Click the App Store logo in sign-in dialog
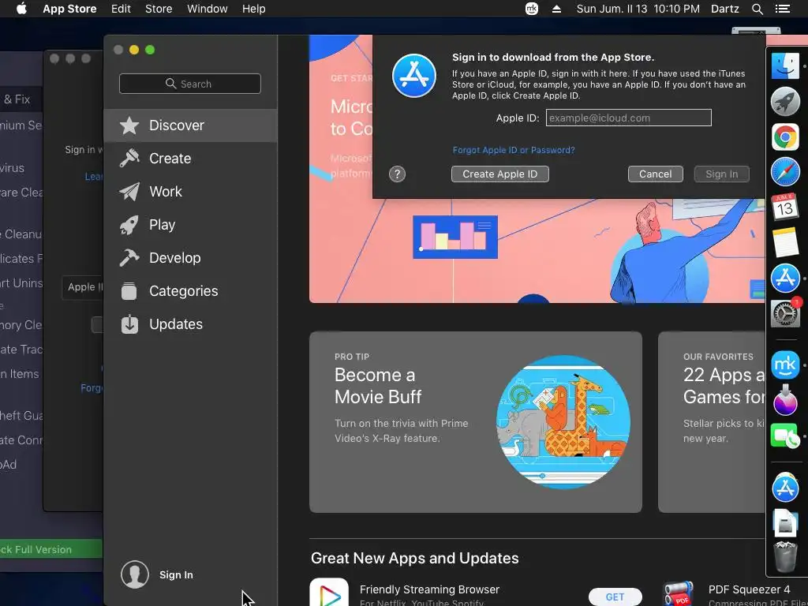Screen dimensions: 808x606 point(413,76)
